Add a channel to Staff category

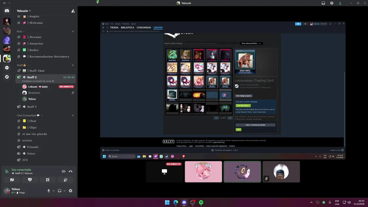(73, 65)
